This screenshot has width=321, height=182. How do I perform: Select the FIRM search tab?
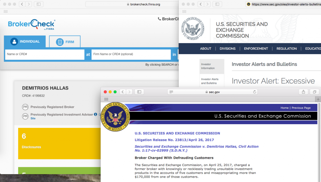pos(65,42)
